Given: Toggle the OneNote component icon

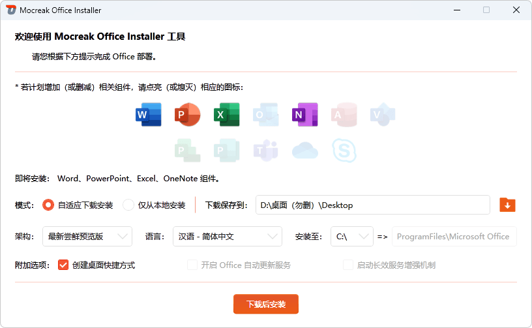Looking at the screenshot, I should pyautogui.click(x=305, y=115).
